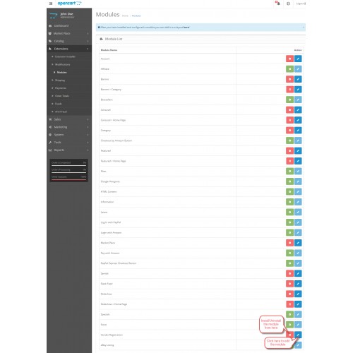Open Extension Installer submenu item

click(65, 56)
